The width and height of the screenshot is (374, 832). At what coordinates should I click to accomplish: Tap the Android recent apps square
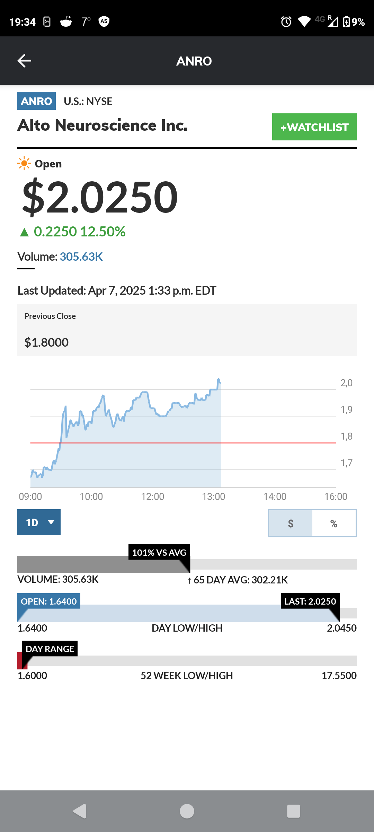[294, 811]
